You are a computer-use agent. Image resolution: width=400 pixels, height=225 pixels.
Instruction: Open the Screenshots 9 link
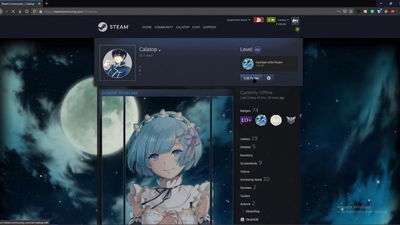click(x=251, y=163)
